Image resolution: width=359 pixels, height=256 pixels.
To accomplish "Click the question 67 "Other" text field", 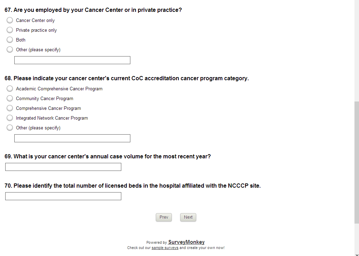I will (72, 60).
